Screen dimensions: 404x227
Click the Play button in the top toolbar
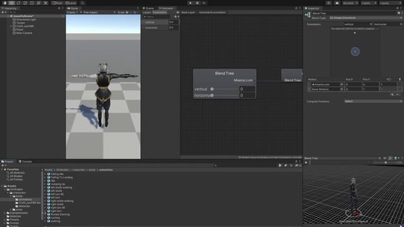pyautogui.click(x=190, y=3)
